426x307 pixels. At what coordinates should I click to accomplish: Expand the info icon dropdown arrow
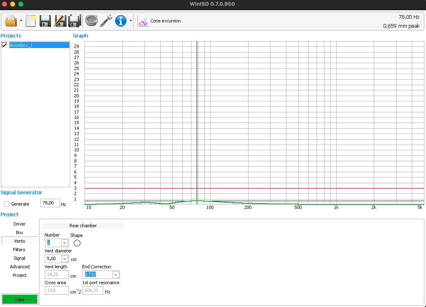(x=131, y=21)
